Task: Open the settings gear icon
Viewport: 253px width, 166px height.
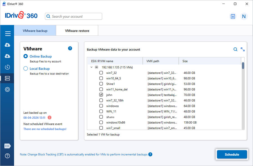Action: pos(7,89)
